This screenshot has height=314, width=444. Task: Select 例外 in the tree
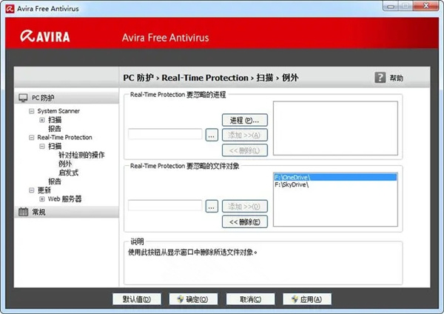point(65,164)
